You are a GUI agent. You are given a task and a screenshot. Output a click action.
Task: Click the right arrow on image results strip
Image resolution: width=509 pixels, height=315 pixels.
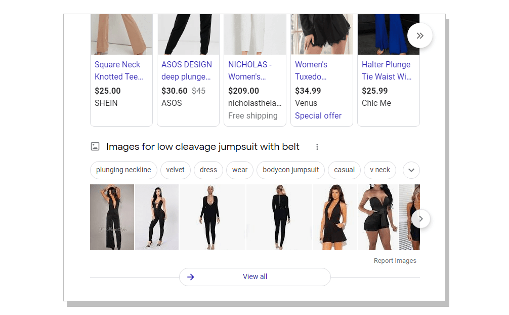click(420, 219)
